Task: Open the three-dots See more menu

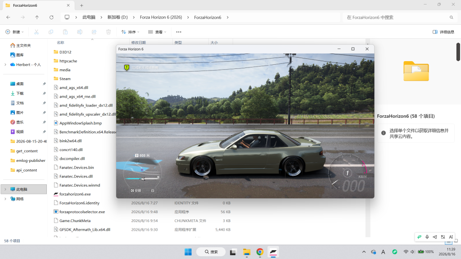Action: pyautogui.click(x=179, y=32)
